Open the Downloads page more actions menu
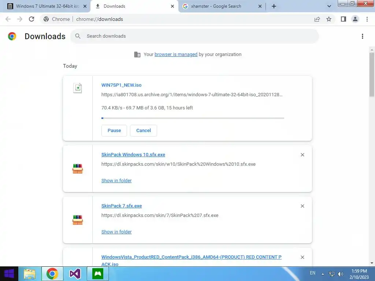 [x=362, y=36]
